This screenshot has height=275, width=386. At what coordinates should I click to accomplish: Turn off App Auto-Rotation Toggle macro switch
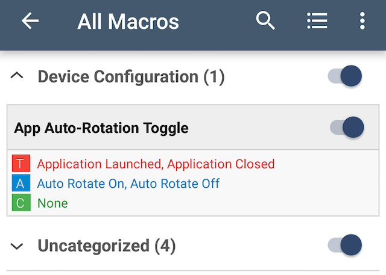pyautogui.click(x=347, y=128)
